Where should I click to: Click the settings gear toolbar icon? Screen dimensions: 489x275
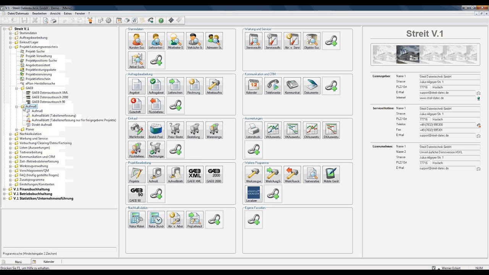coord(108,21)
